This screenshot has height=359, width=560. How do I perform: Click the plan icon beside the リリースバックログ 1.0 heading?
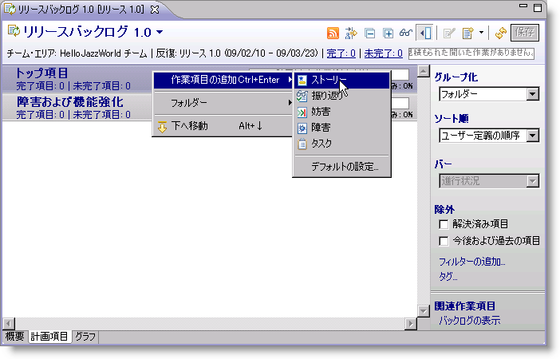14,31
